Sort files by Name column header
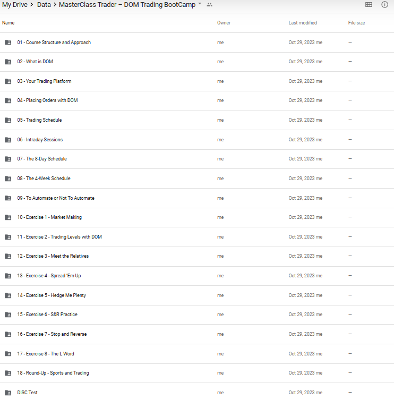The image size is (394, 399). click(8, 23)
